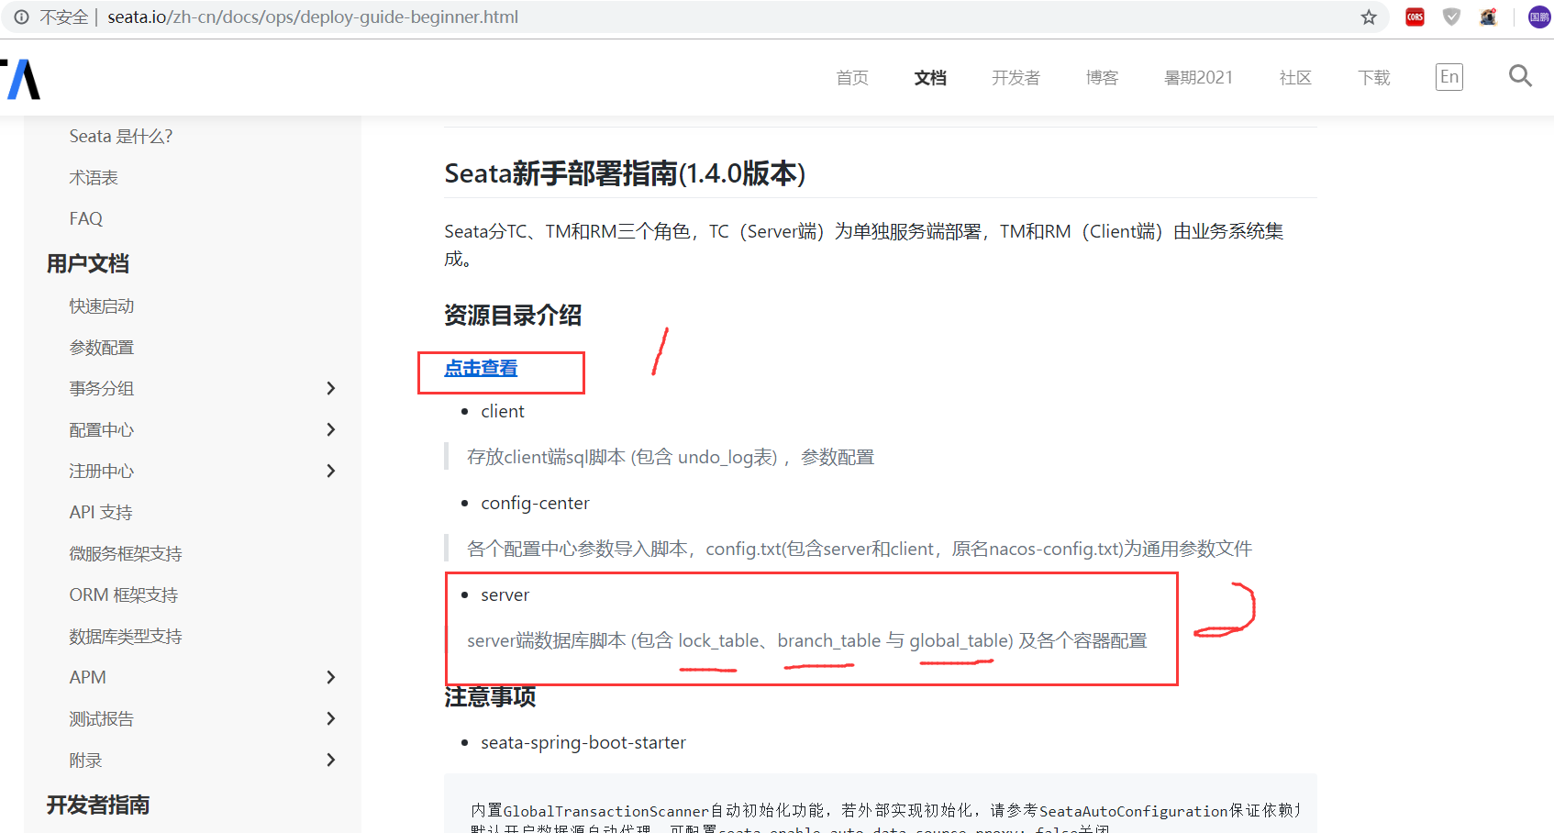Screen dimensions: 1554x833
Task: Click the browser address bar URL
Action: click(x=313, y=17)
